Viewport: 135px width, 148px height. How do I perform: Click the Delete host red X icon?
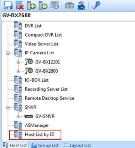click(x=20, y=5)
